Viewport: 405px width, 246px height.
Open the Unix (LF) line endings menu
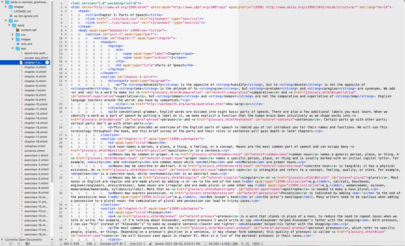(137, 244)
